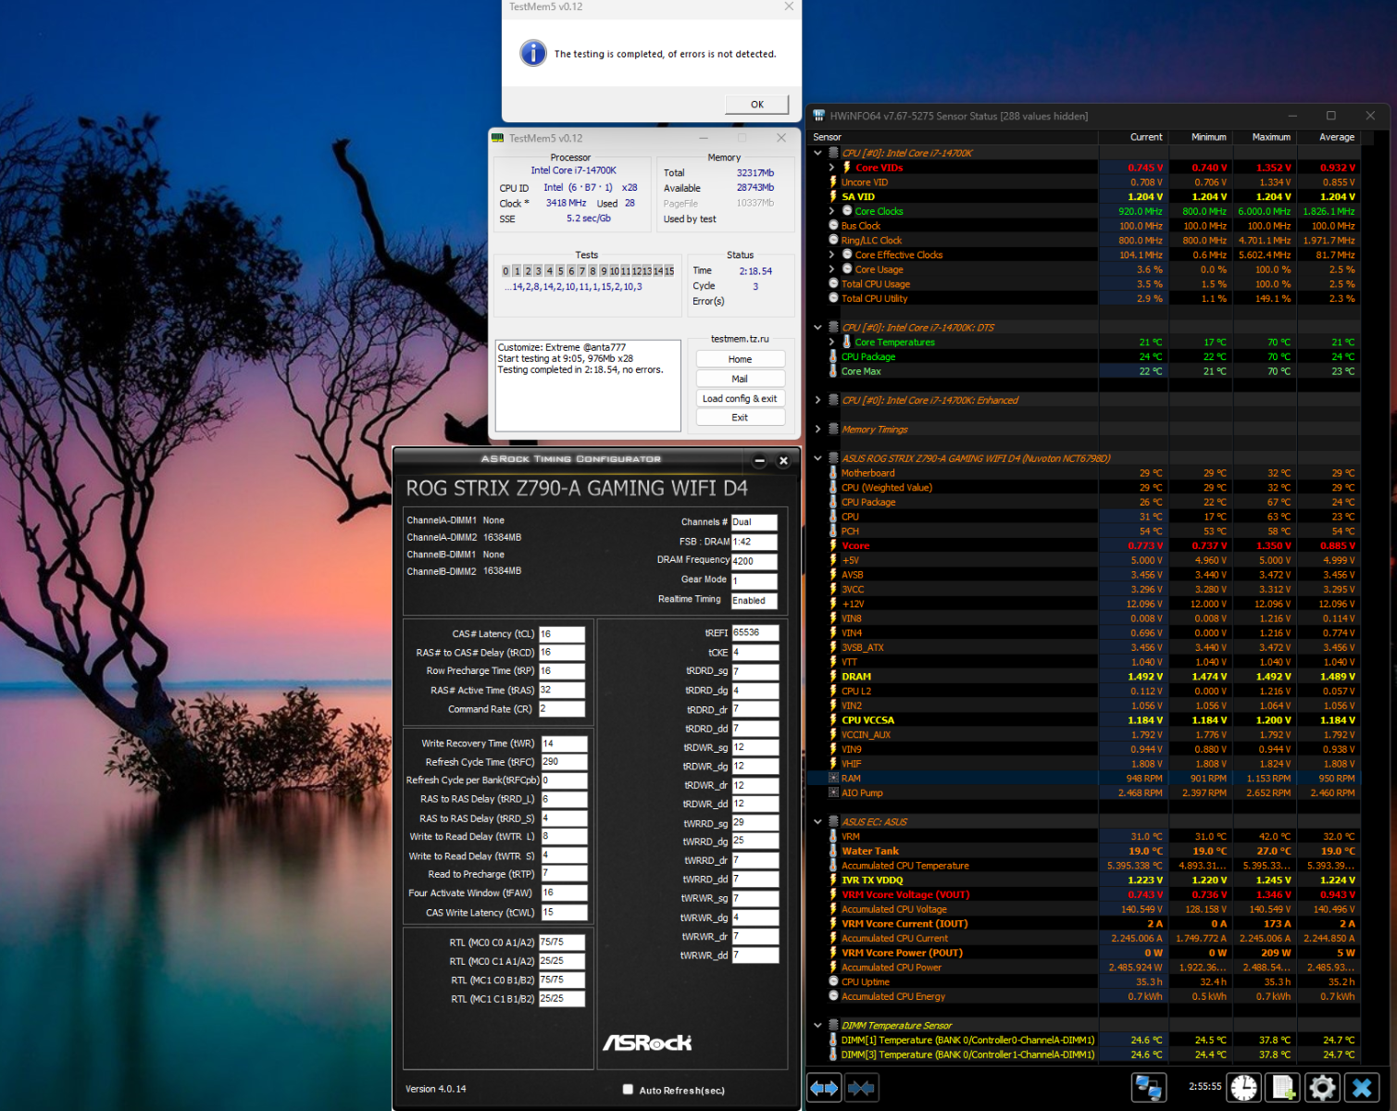Click DIMM[1] Temperature sensor row
The image size is (1397, 1111).
click(1084, 1041)
